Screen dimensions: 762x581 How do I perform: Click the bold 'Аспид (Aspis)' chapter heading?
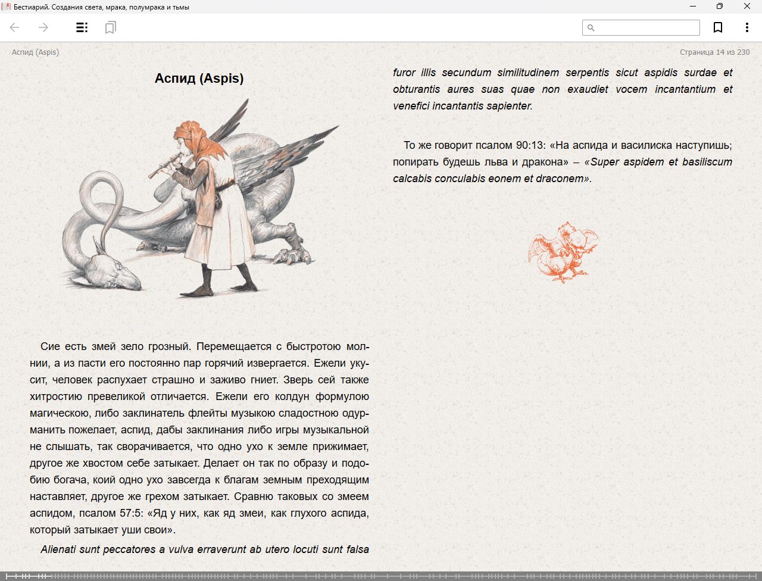tap(199, 79)
